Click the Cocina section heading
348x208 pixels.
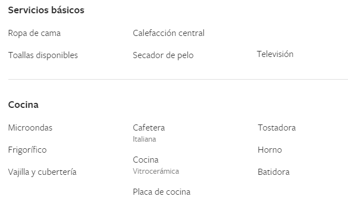tap(23, 105)
